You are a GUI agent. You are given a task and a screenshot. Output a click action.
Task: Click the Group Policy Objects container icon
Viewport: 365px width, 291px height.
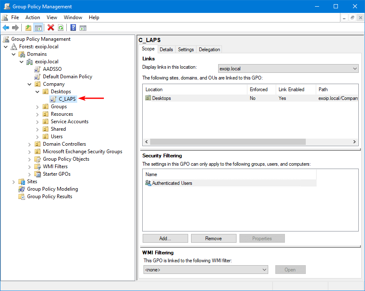pos(38,159)
